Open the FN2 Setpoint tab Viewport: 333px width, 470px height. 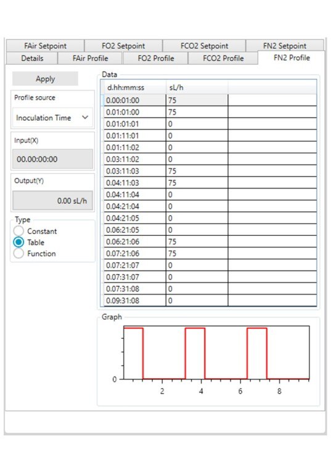(285, 46)
